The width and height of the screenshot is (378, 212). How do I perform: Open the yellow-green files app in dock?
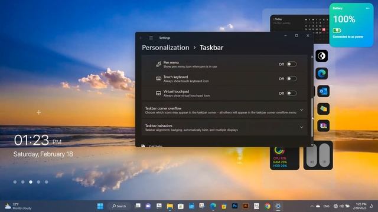click(x=323, y=109)
